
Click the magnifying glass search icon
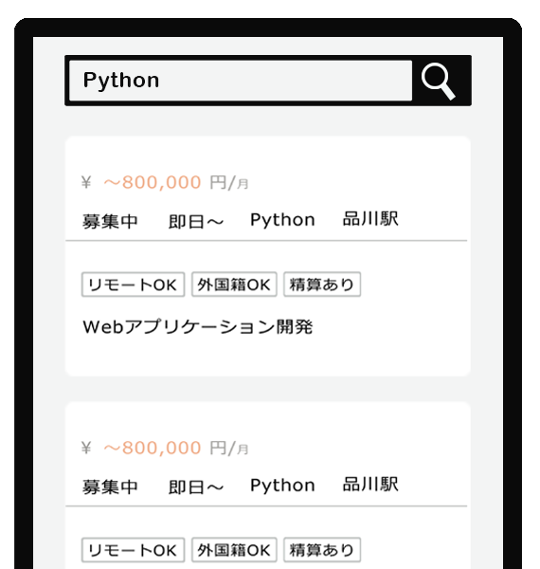[x=439, y=81]
